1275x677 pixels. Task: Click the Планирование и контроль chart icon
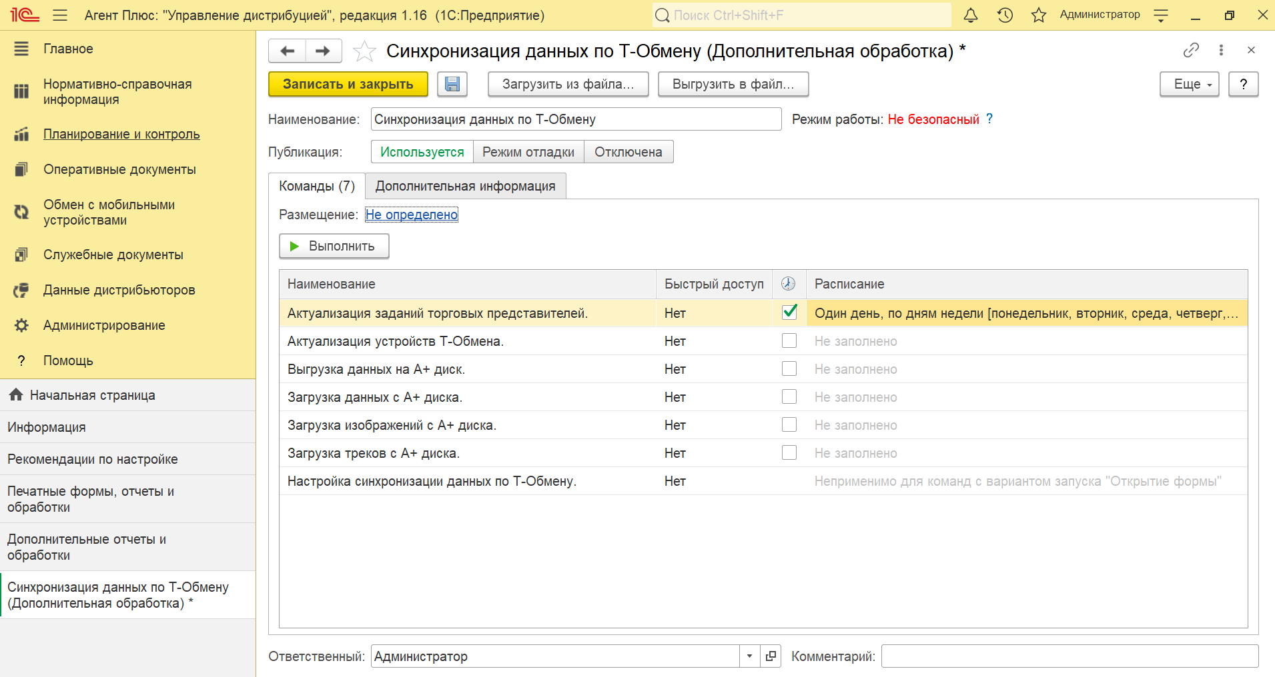(21, 134)
